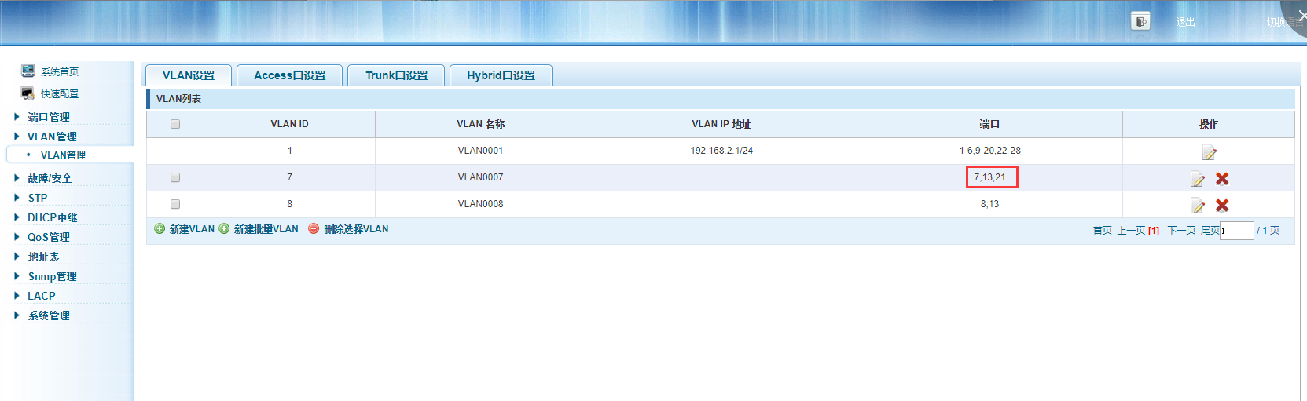1307x401 pixels.
Task: Click the edit icon for VLAN0007
Action: coord(1197,179)
